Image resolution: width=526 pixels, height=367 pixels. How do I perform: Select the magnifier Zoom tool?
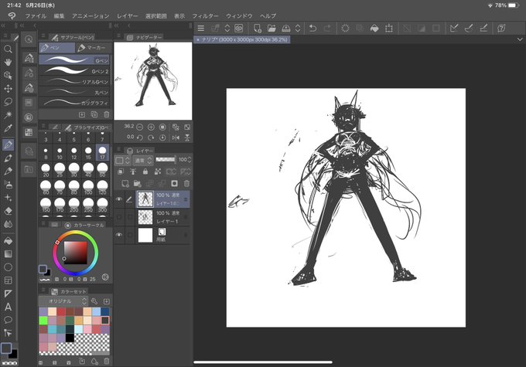8,49
